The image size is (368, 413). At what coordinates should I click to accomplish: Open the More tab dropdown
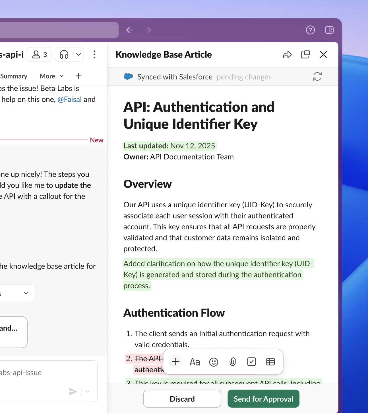pos(52,76)
